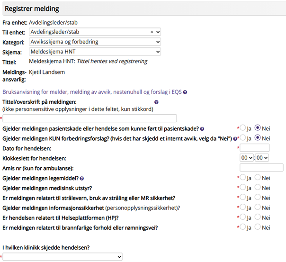Click the 'Tittel hentes ved registrering' text

[x=112, y=61]
